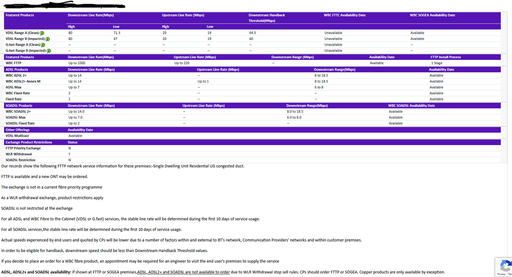Select 'FTTP Install Process' column header
Screen dimensions: 512x277
click(x=445, y=57)
